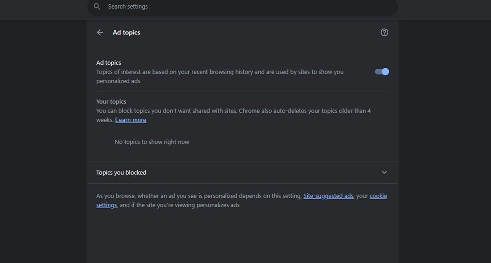Image resolution: width=491 pixels, height=263 pixels.
Task: Select the Ad topics page heading row
Action: coord(126,32)
